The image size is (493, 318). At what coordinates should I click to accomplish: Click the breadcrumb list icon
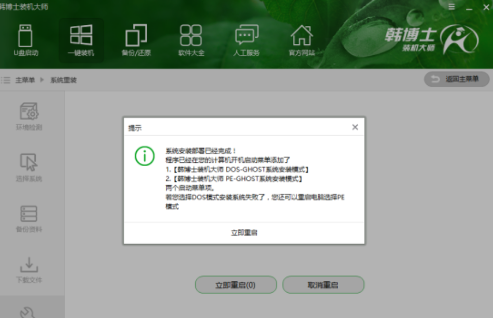click(6, 80)
